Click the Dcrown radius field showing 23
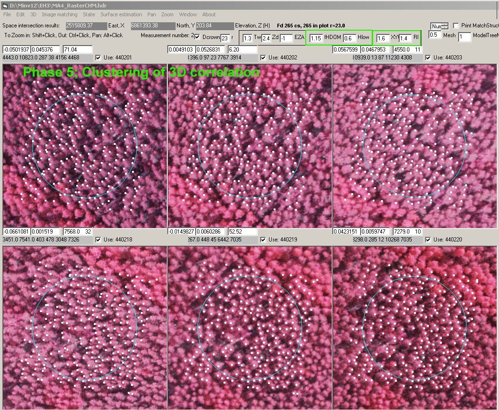The image size is (499, 410). [x=225, y=38]
